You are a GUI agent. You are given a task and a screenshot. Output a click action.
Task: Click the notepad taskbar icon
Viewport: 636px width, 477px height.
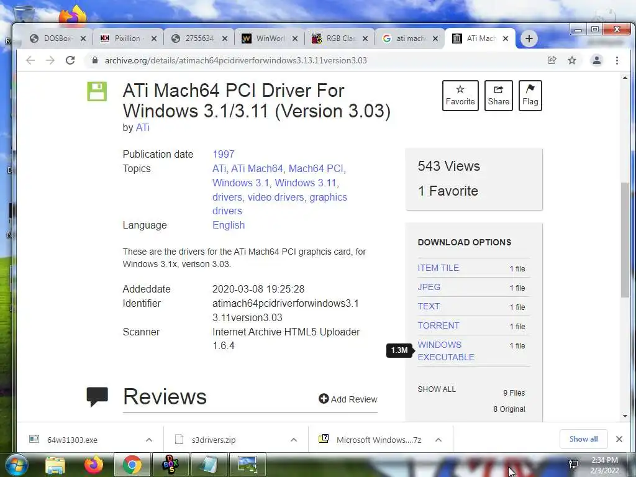point(209,465)
